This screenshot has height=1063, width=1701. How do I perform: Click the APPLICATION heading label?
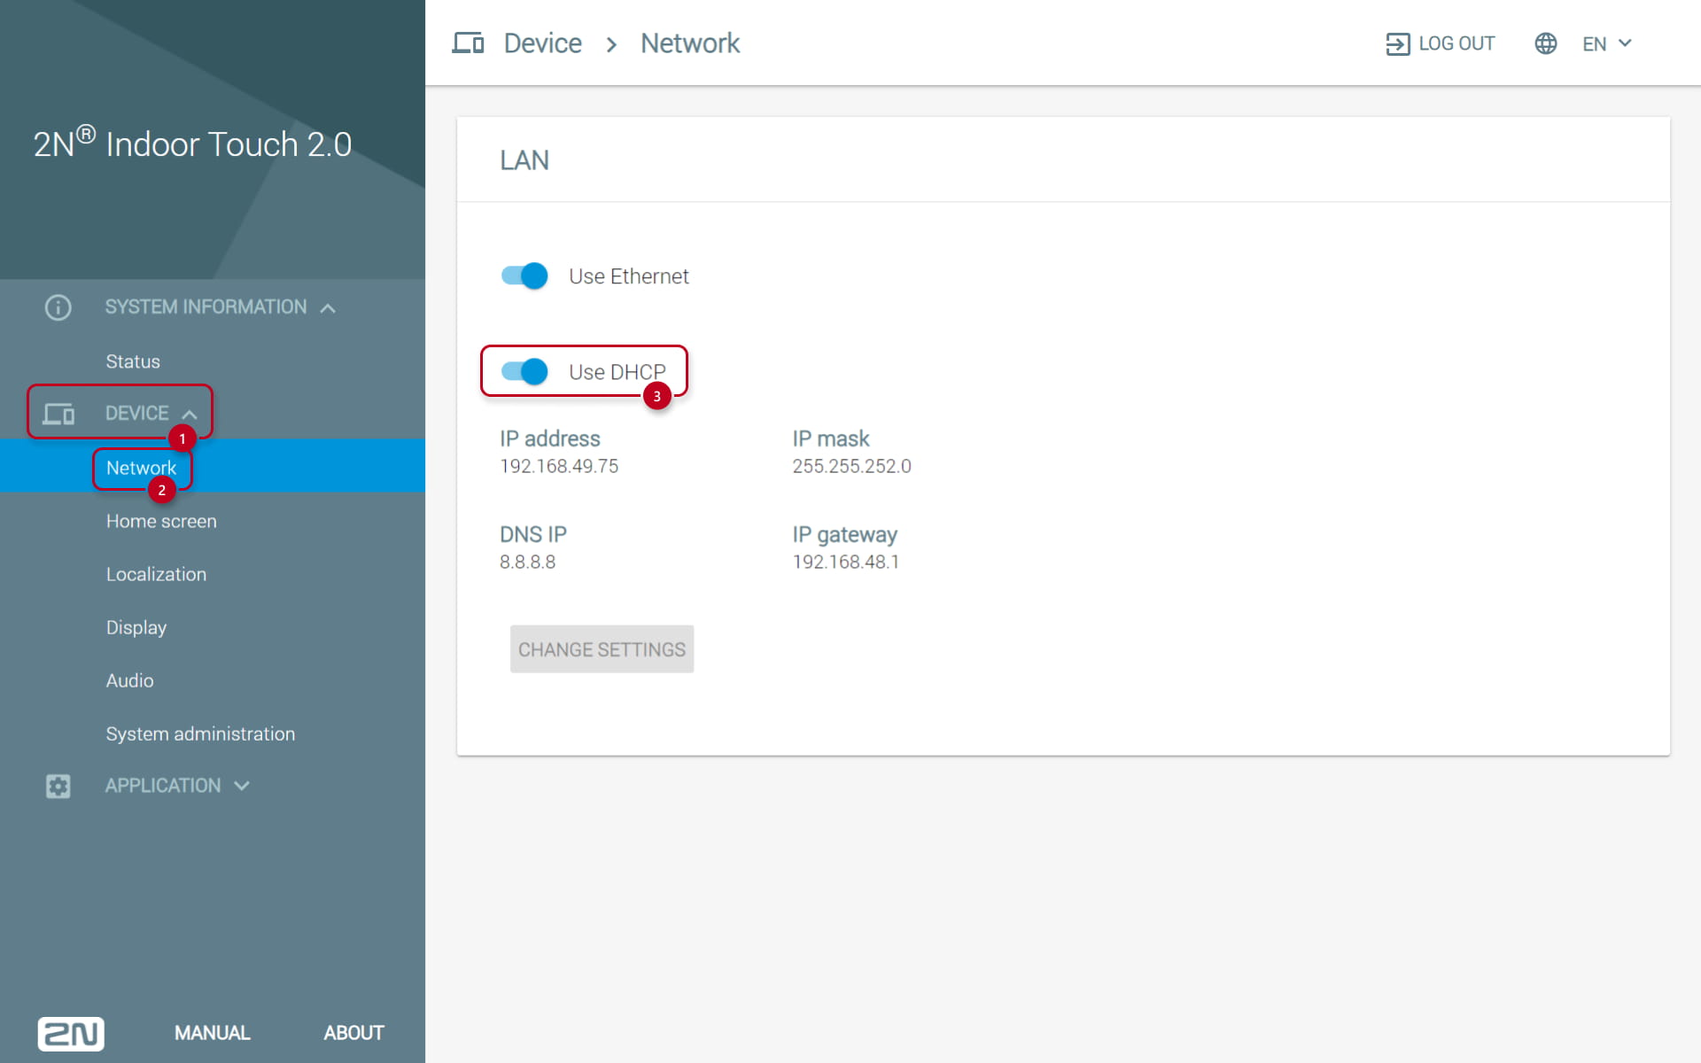point(163,786)
